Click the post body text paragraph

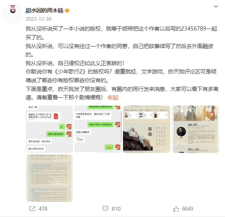[x=122, y=63]
